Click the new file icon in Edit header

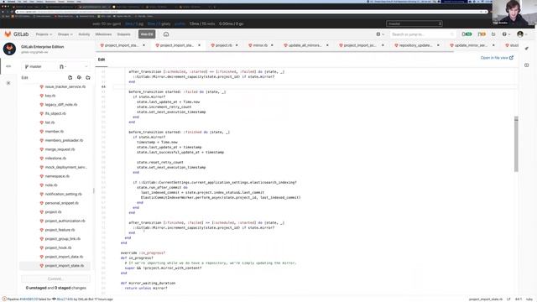click(70, 78)
